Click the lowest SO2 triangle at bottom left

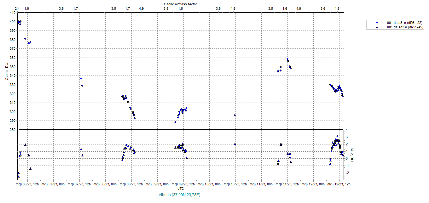click(x=19, y=176)
